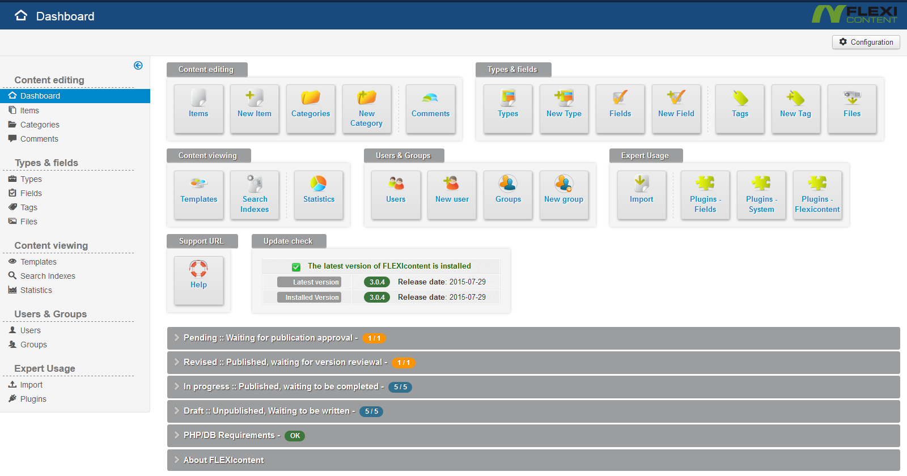Open the Plugins - Fields tile
Image resolution: width=907 pixels, height=476 pixels.
tap(705, 195)
